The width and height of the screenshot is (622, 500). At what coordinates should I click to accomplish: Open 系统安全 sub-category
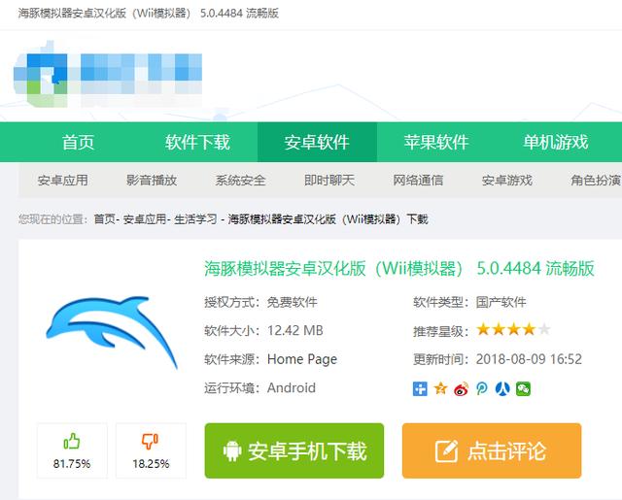point(240,181)
